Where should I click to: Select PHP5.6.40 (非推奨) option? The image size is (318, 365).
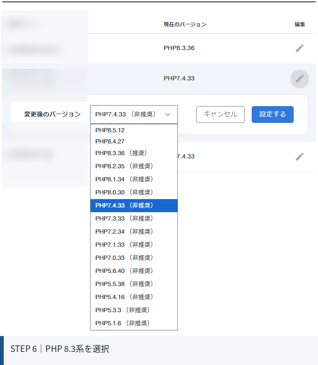pos(134,271)
